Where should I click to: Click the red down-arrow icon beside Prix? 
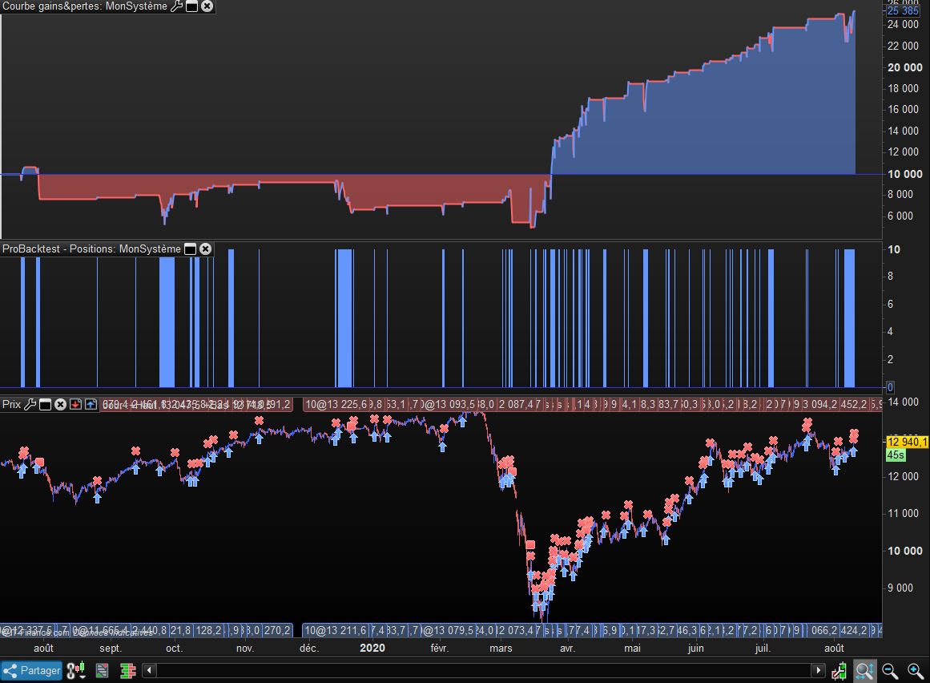[75, 405]
